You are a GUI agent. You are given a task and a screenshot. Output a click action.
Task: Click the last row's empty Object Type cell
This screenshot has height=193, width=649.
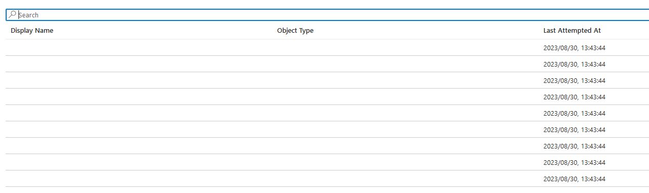(405, 179)
